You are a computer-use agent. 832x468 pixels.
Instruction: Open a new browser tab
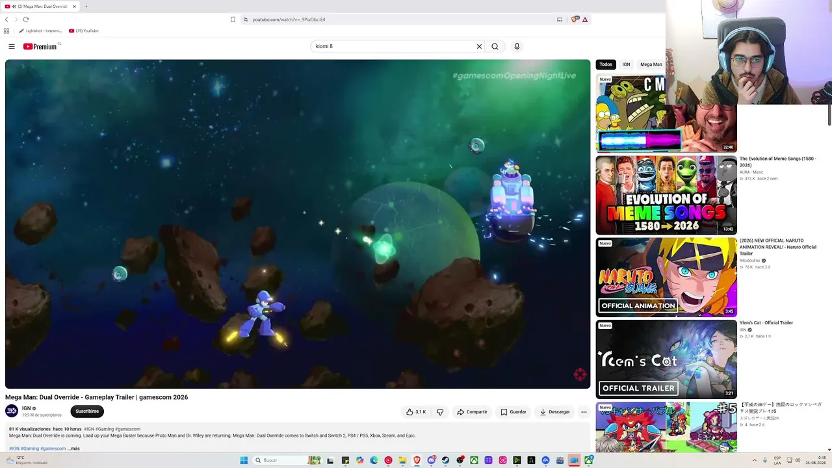(x=86, y=6)
